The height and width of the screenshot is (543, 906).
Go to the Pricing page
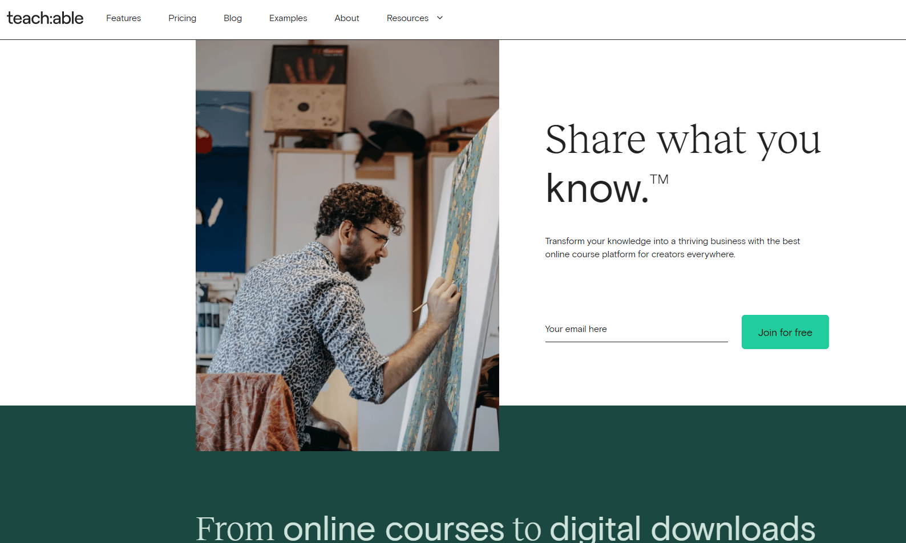(x=182, y=18)
